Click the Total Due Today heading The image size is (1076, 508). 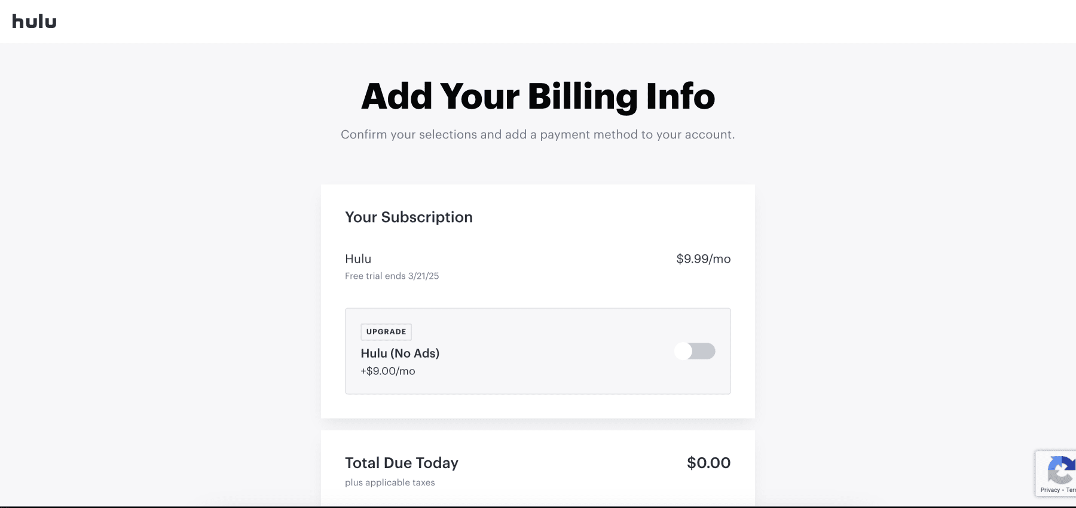[402, 463]
